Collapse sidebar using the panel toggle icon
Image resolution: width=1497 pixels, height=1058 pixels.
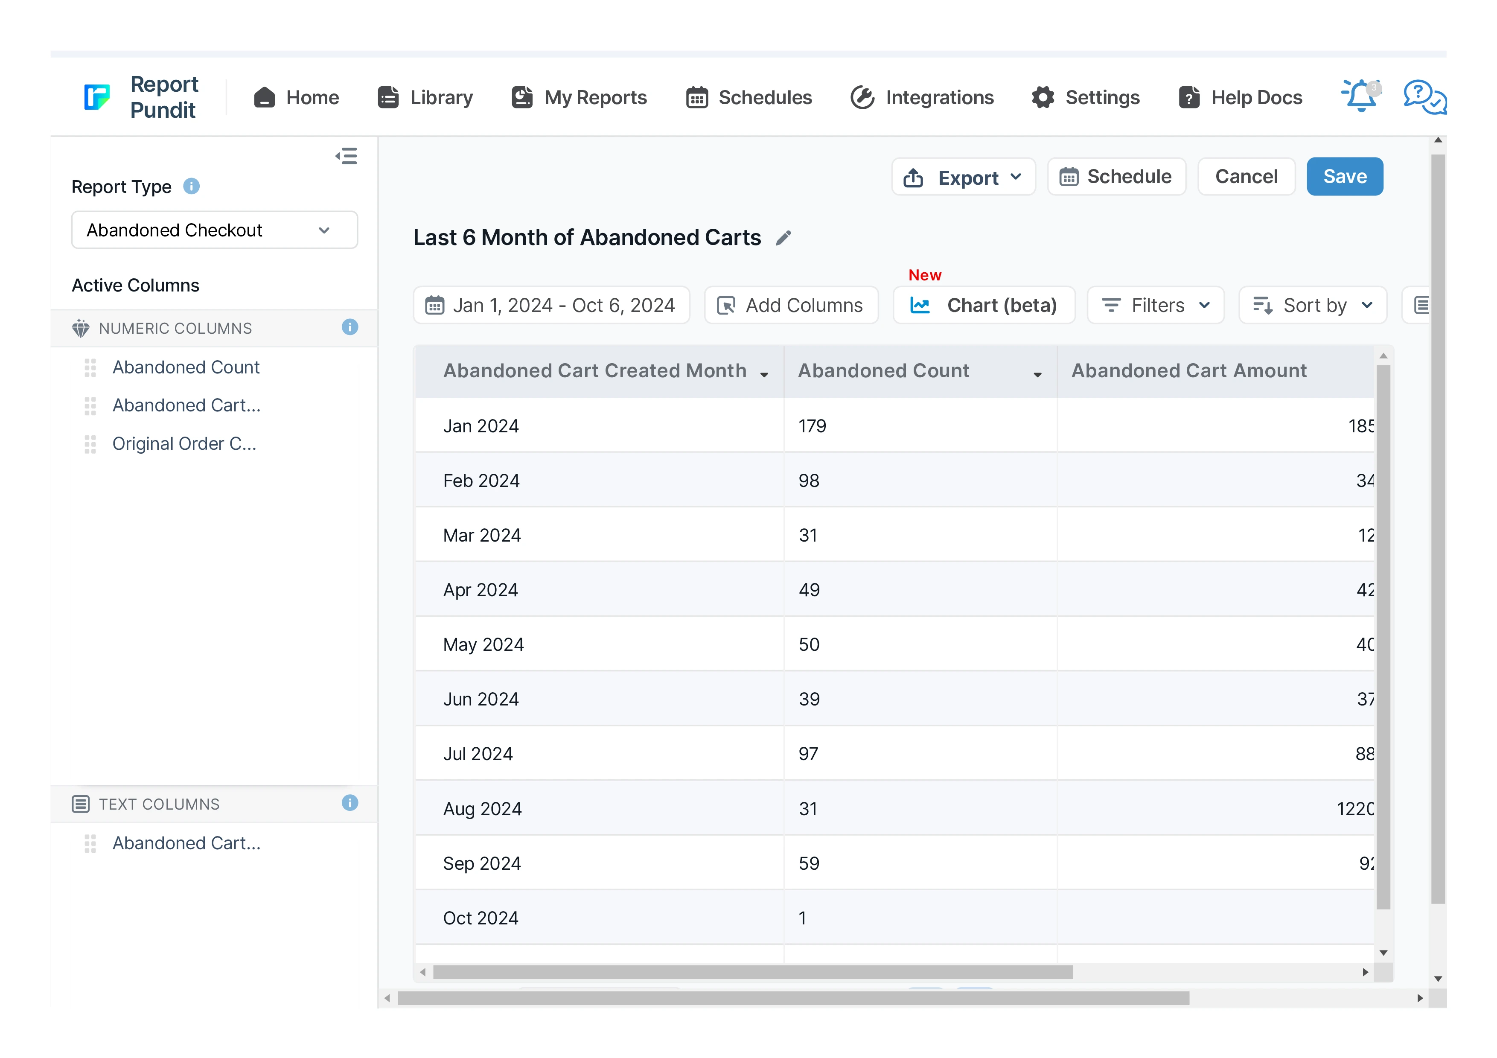[x=346, y=156]
